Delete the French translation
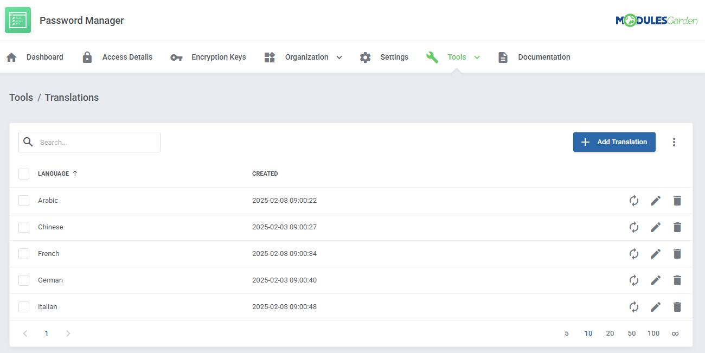 pos(677,254)
